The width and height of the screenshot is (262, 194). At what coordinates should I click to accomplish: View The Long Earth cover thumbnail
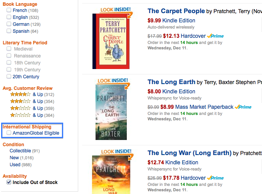pyautogui.click(x=111, y=112)
